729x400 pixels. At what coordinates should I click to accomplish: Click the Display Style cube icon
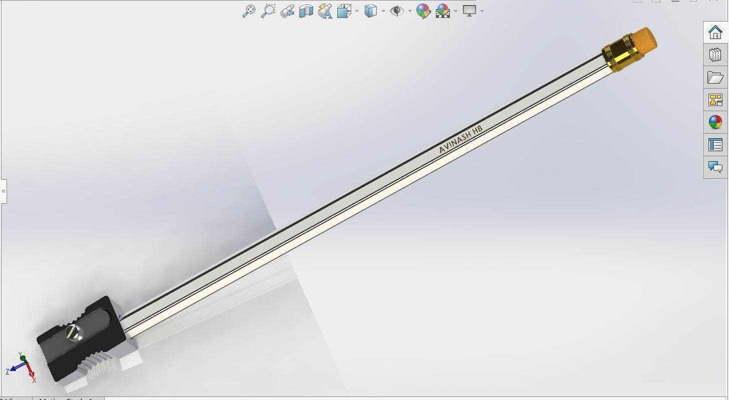coord(370,11)
